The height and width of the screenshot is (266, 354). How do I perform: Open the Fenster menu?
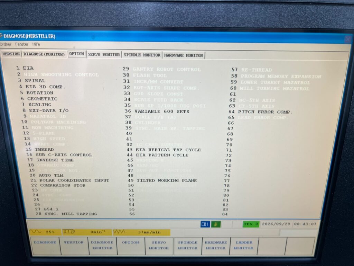(22, 44)
